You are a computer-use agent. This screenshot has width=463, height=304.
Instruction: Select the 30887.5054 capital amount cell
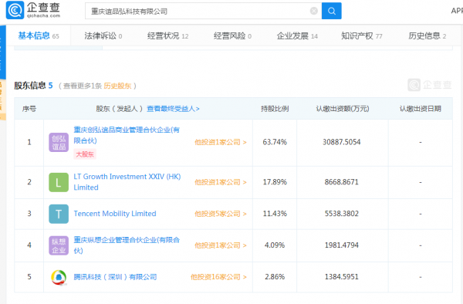pos(342,142)
